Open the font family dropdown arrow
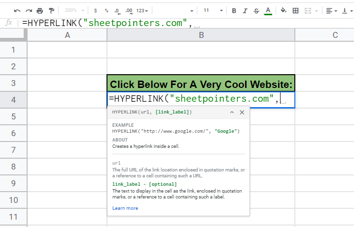This screenshot has height=227, width=354. pos(192,11)
